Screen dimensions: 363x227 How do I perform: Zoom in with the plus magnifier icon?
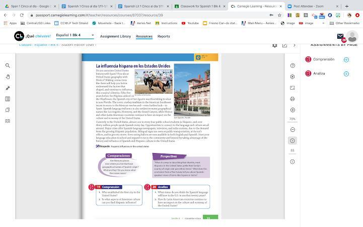click(293, 109)
